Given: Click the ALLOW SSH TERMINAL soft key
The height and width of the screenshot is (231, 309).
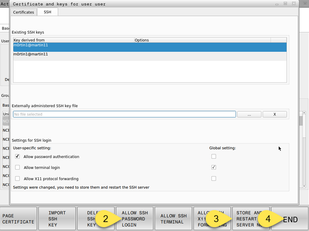Looking at the screenshot, I should click(173, 219).
